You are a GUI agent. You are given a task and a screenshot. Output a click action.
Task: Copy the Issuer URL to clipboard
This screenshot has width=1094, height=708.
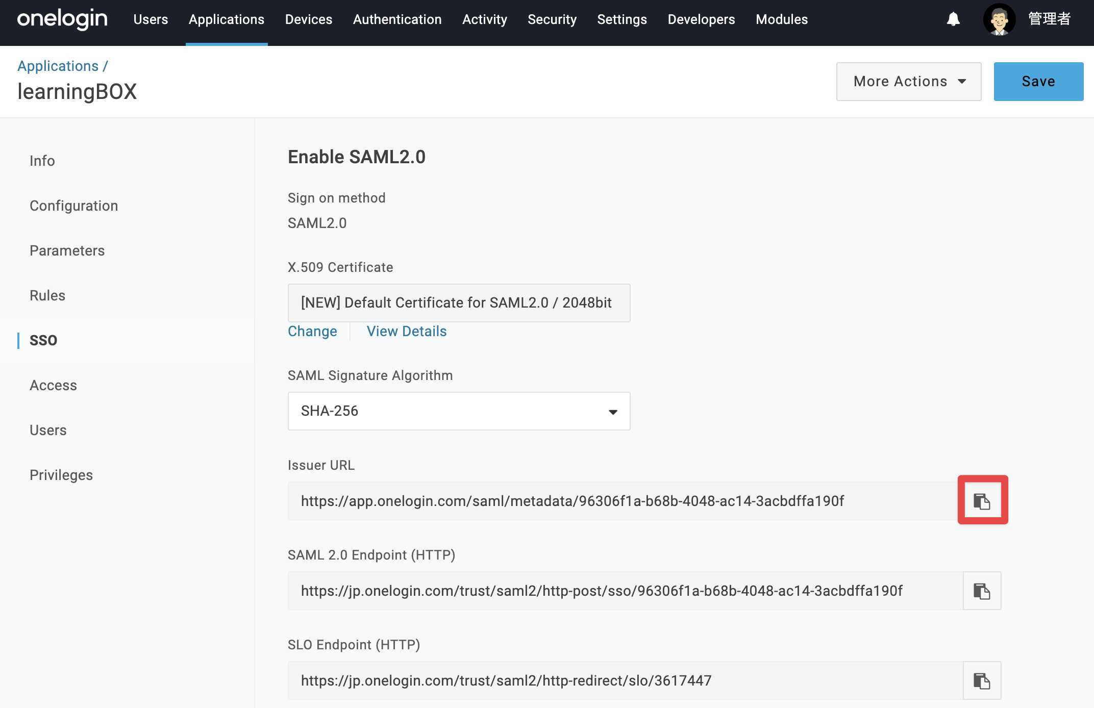point(982,501)
